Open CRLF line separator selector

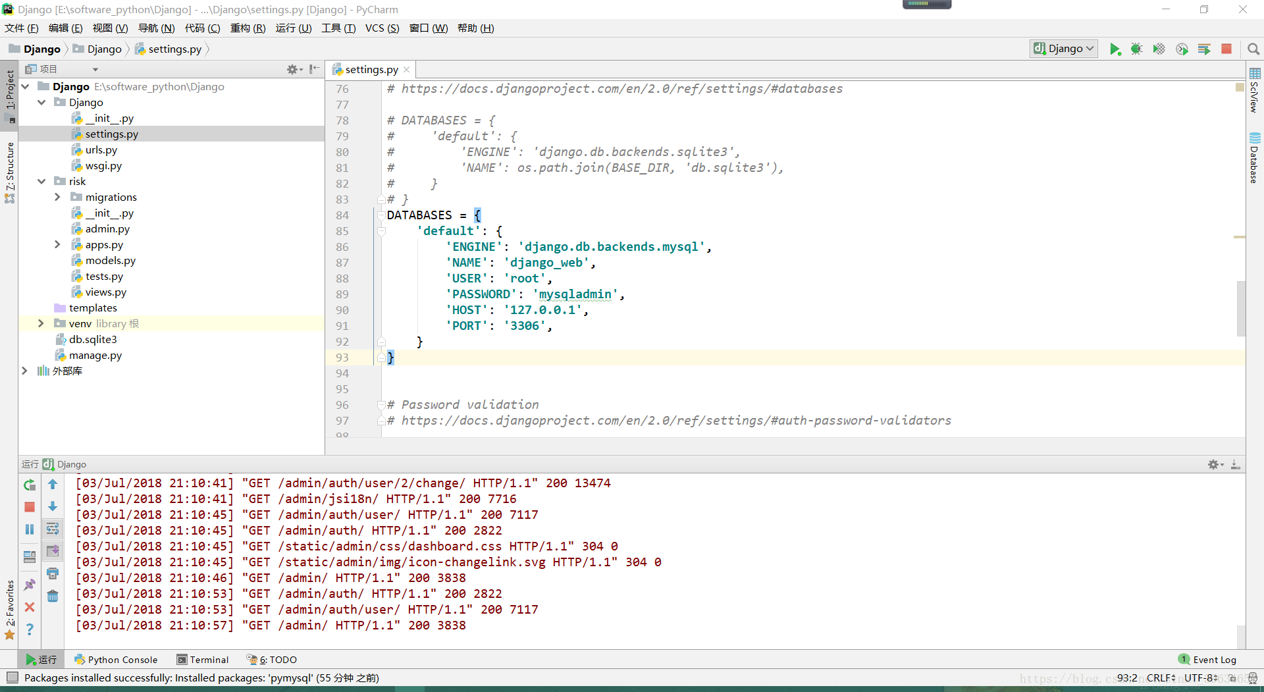[x=1161, y=678]
